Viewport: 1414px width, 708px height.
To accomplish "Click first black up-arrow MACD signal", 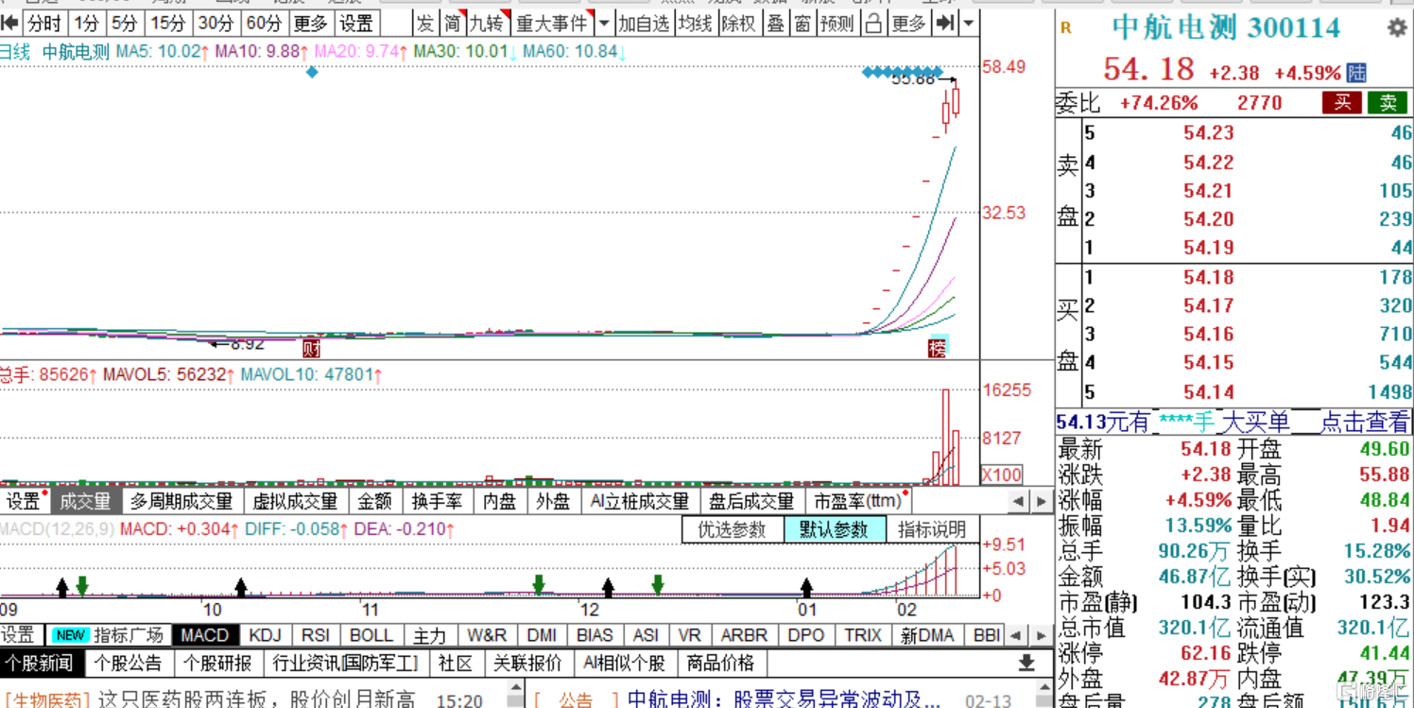I will pyautogui.click(x=62, y=588).
